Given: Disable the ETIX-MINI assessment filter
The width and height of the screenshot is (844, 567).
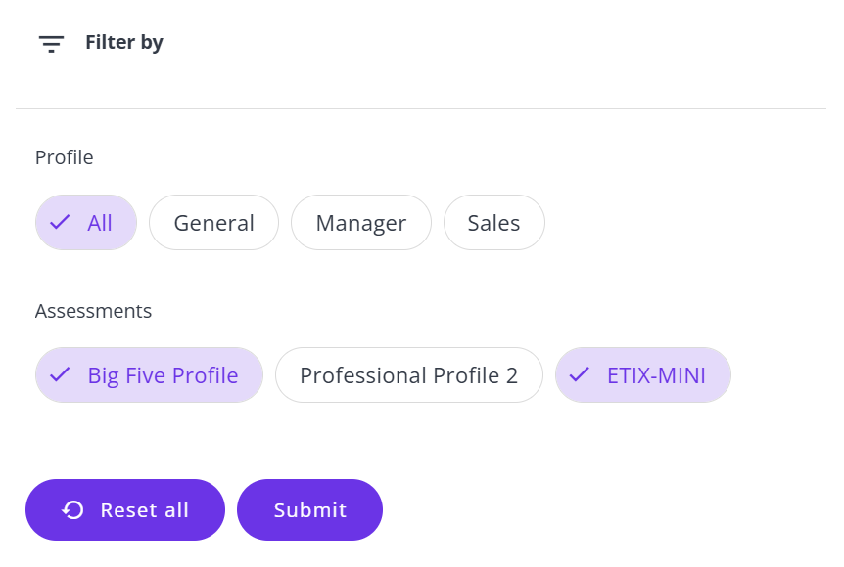Looking at the screenshot, I should [x=643, y=375].
